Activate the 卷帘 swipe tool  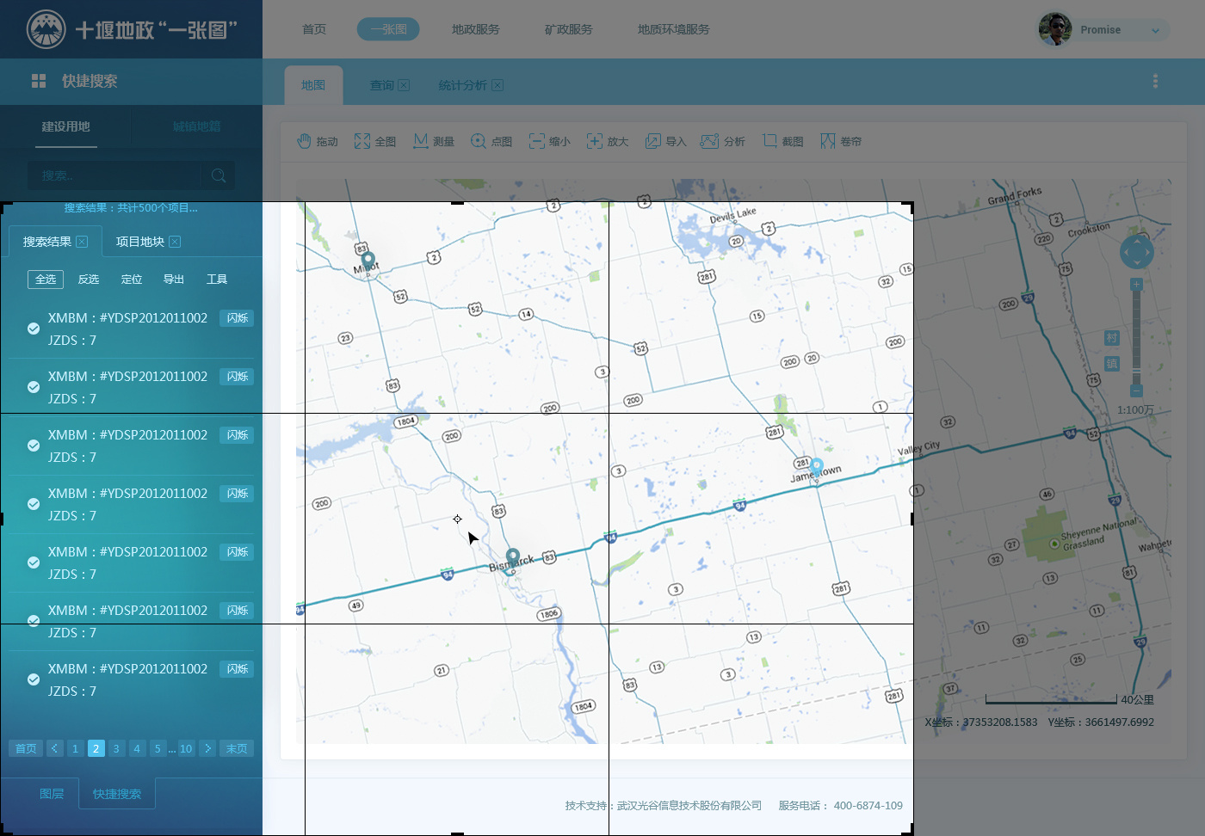point(841,141)
